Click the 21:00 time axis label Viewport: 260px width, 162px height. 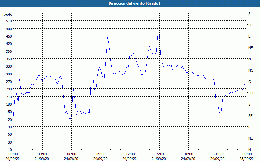[x=218, y=154]
